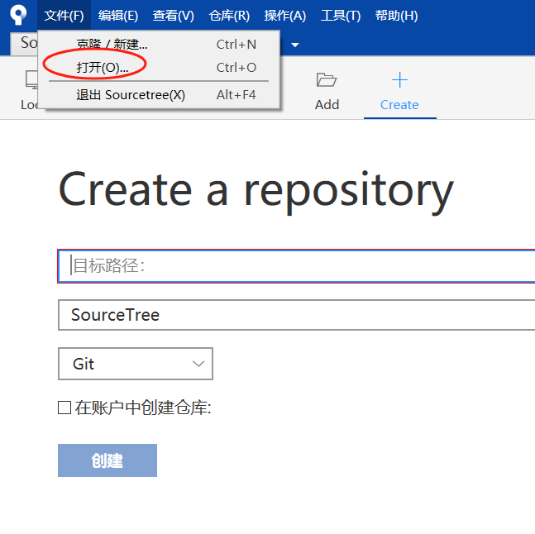The height and width of the screenshot is (534, 535).
Task: Click the Sourcetree logo icon
Action: [18, 15]
